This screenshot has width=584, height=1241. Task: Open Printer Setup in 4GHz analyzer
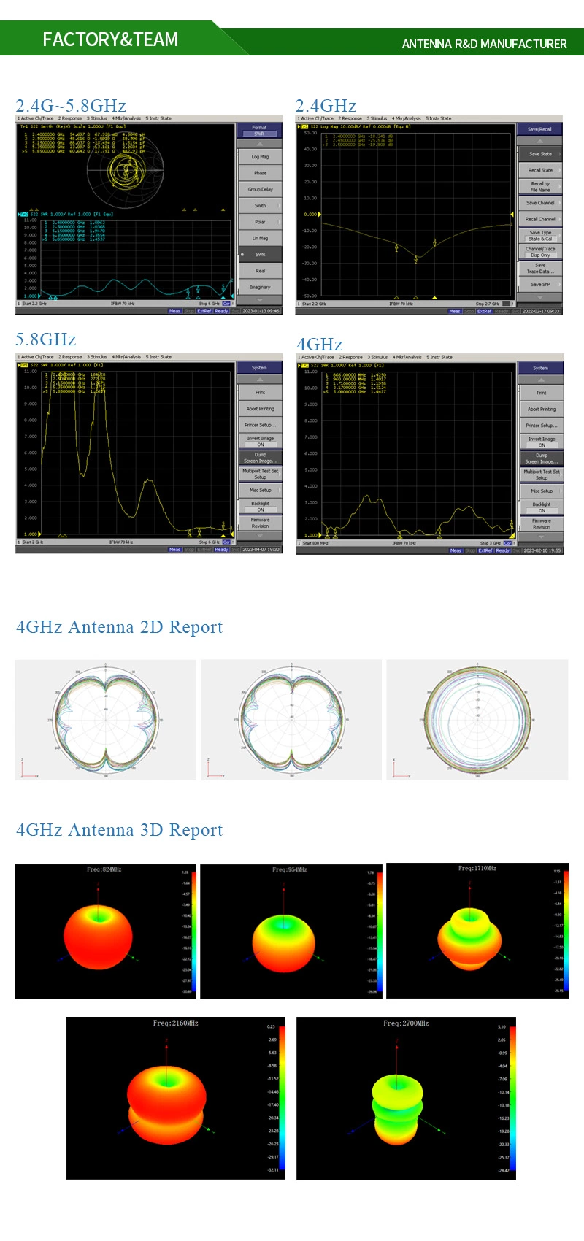pos(541,426)
